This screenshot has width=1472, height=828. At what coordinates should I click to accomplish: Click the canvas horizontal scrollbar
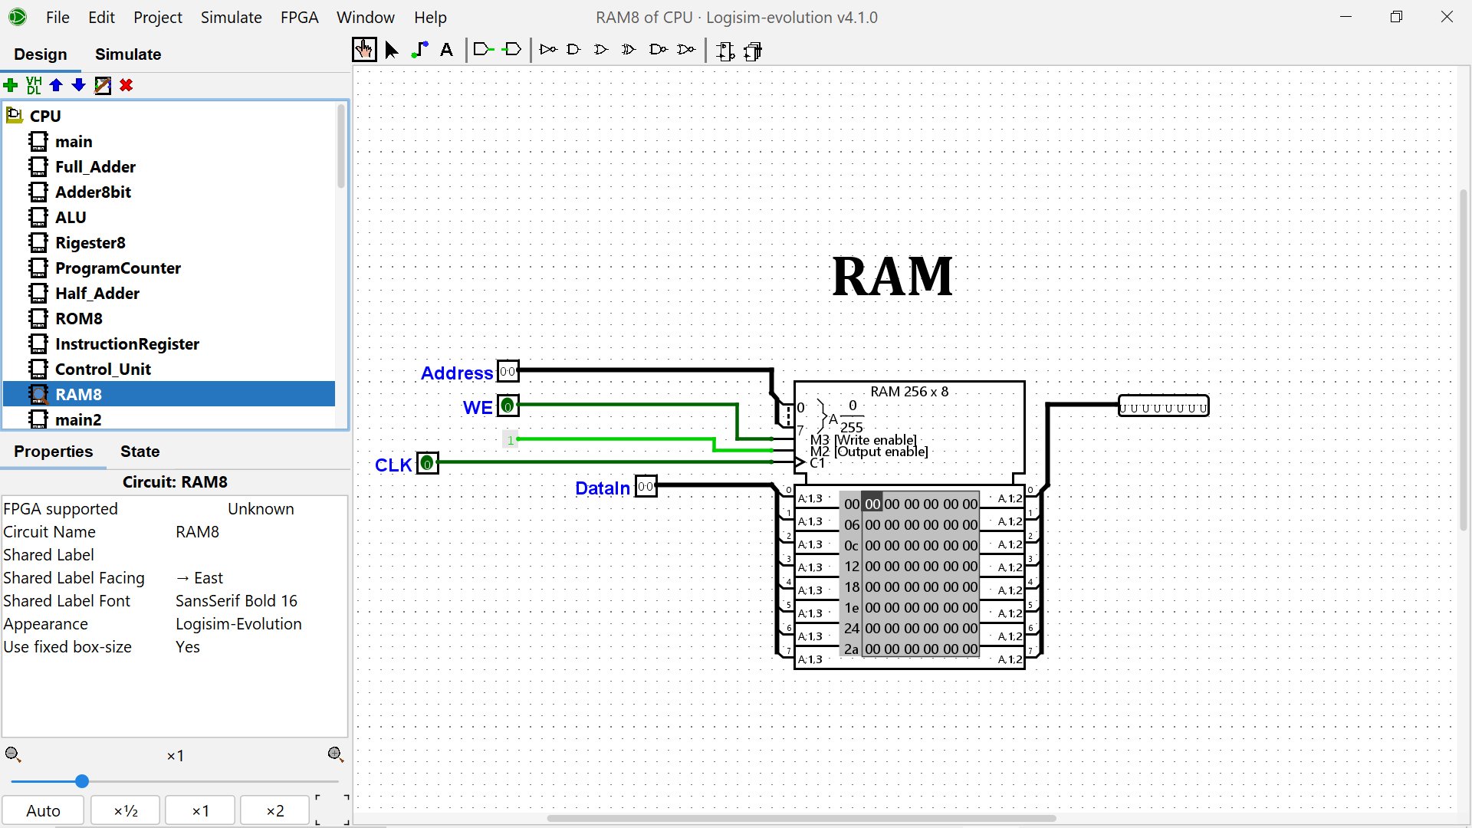(x=801, y=818)
